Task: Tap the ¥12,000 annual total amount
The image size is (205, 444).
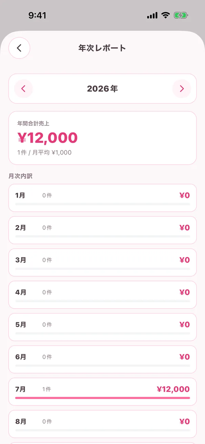Action: (x=47, y=138)
